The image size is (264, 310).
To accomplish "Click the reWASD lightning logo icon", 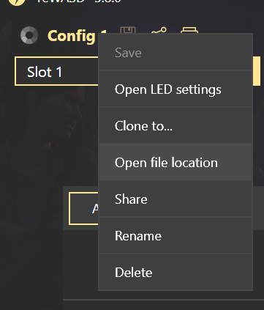I will [16, 2].
